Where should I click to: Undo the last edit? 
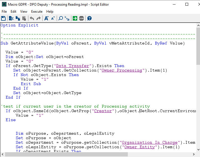click(32, 18)
